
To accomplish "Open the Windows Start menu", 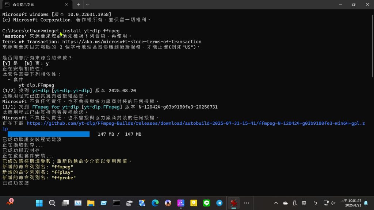I will pyautogui.click(x=39, y=203).
